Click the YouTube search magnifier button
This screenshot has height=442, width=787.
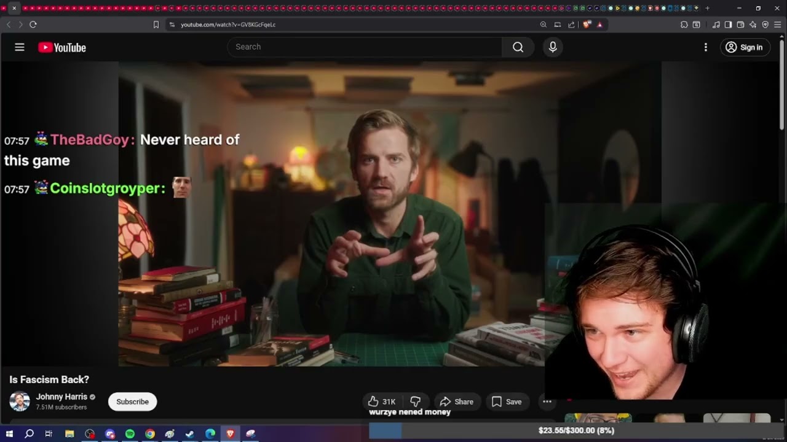[x=518, y=47]
